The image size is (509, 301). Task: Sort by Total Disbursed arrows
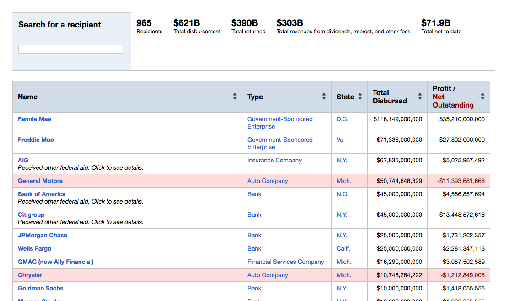pyautogui.click(x=420, y=96)
